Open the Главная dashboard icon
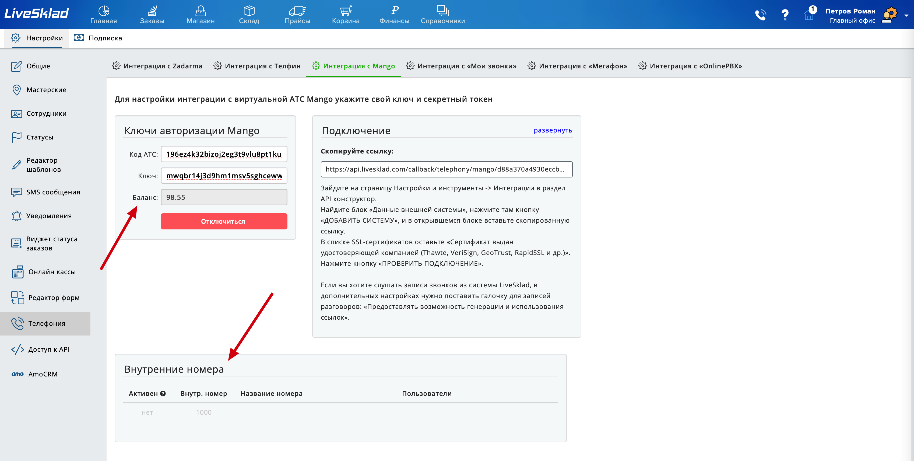Image resolution: width=914 pixels, height=461 pixels. (104, 15)
